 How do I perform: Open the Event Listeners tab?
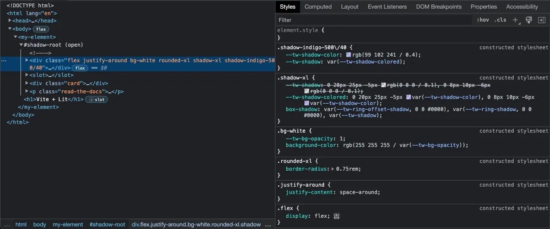tap(387, 6)
